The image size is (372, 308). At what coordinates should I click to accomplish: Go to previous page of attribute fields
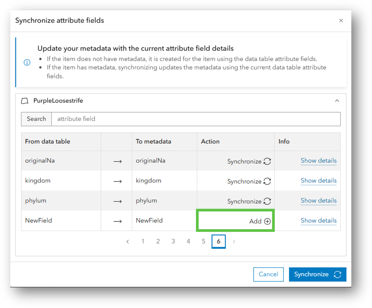(128, 241)
